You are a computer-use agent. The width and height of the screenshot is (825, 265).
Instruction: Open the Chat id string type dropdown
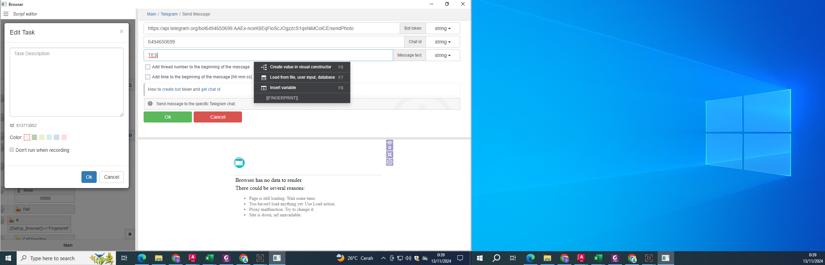pos(443,42)
